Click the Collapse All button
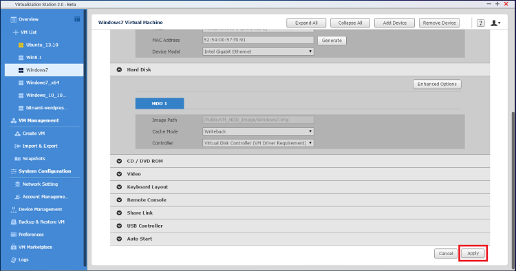 tap(350, 23)
